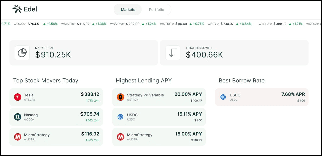Click the $100.47 price under Strategy PP
322x156 pixels.
coord(196,101)
